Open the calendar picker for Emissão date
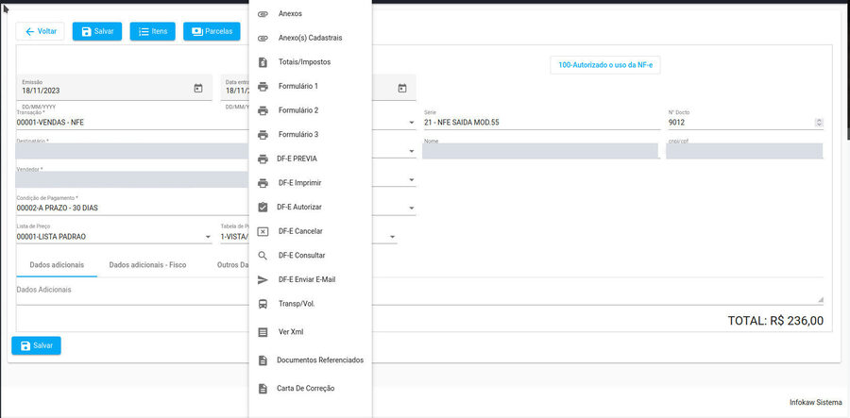The height and width of the screenshot is (418, 850). (198, 89)
